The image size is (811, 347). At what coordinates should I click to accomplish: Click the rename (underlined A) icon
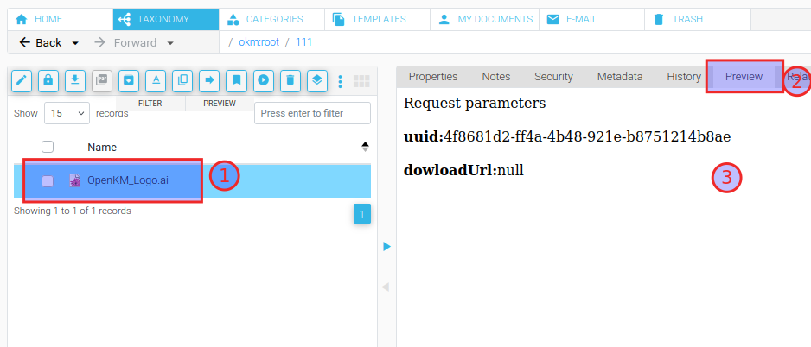point(156,81)
